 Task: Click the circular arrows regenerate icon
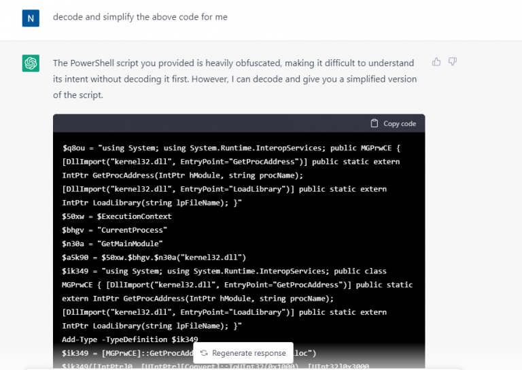(204, 353)
